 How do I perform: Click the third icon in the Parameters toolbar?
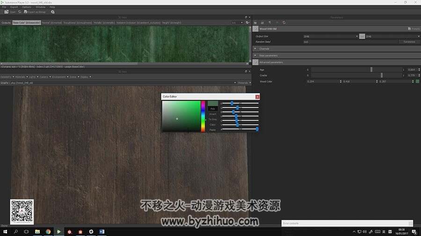pyautogui.click(x=270, y=23)
